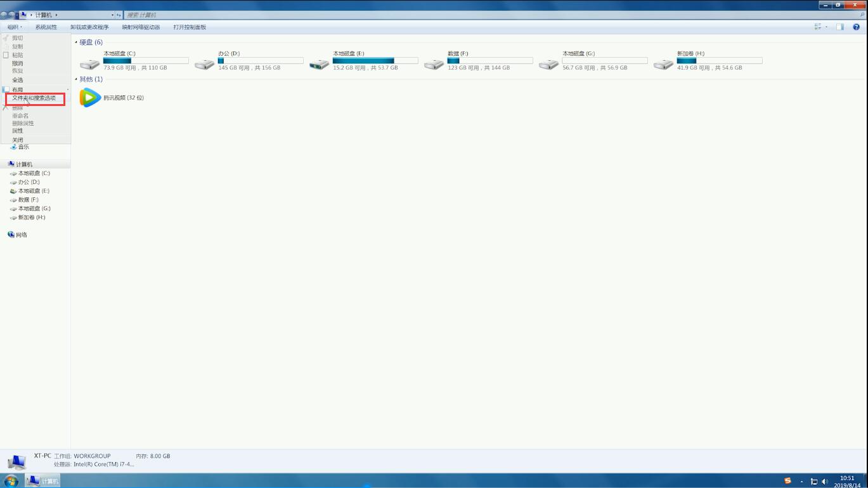Open 本地磁盘 (C:) in navigation tree
Viewport: 868px width, 488px height.
tap(34, 173)
